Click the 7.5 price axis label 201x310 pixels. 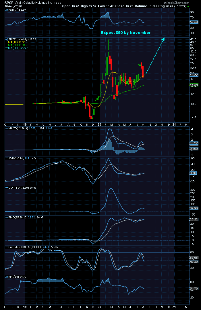pyautogui.click(x=194, y=117)
